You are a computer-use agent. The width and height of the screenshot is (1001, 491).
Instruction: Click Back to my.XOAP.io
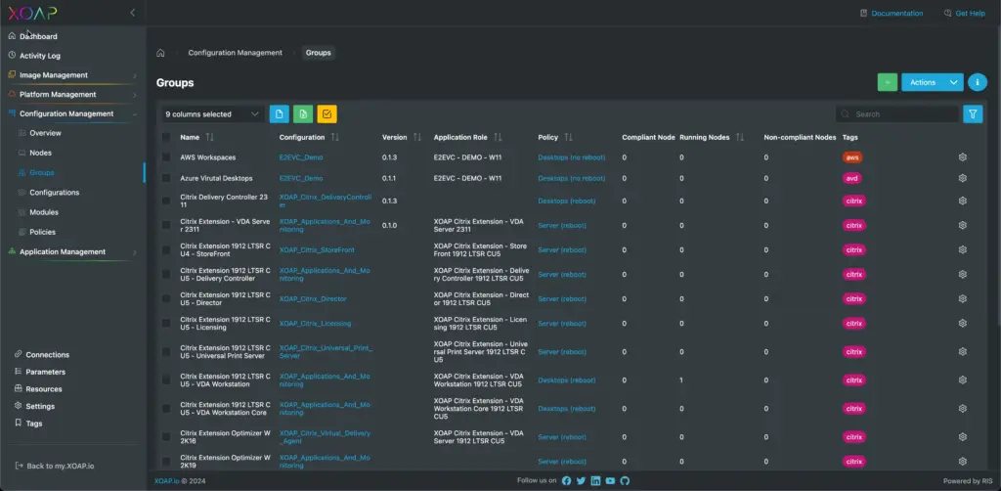click(x=55, y=467)
